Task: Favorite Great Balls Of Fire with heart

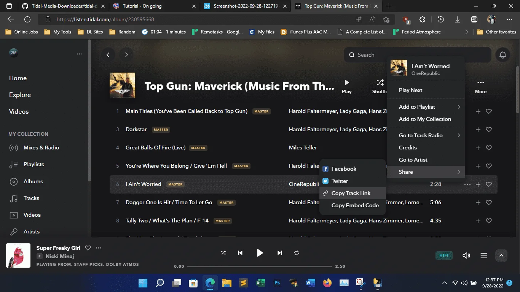Action: [x=489, y=148]
